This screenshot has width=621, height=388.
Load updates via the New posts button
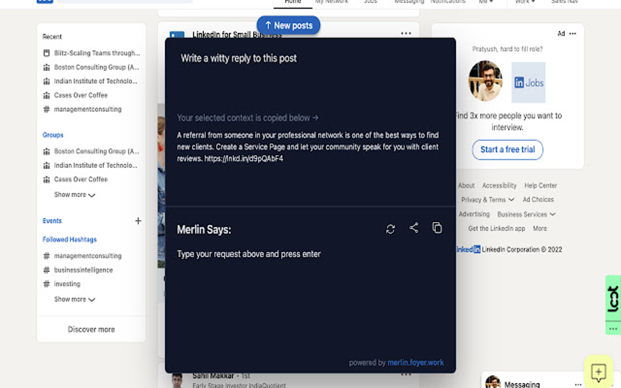click(288, 25)
